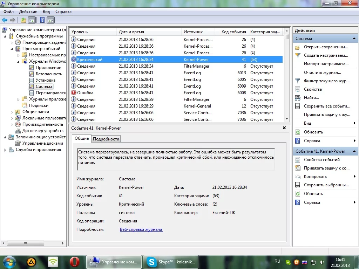Select the EventLog 6013 event row

click(177, 73)
